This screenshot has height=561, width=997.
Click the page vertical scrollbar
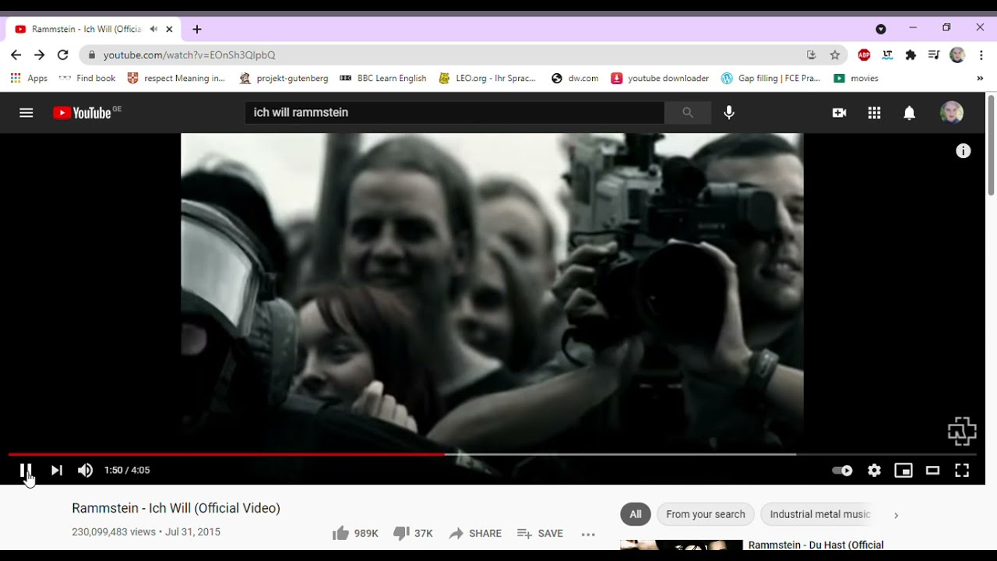tap(991, 144)
